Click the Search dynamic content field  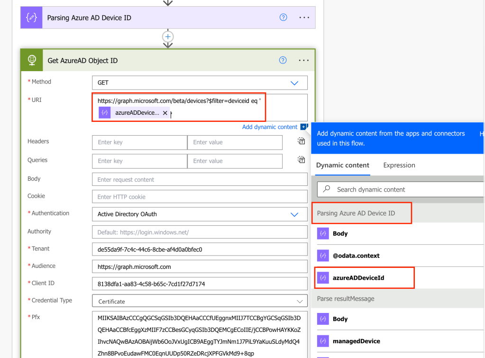pos(401,189)
